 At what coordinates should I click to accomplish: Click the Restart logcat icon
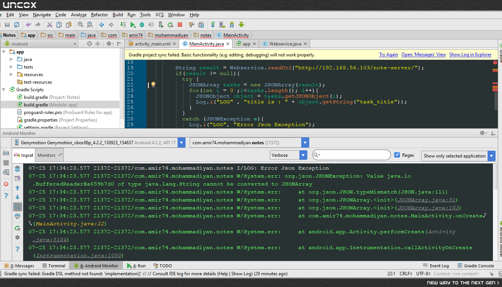tap(17, 228)
